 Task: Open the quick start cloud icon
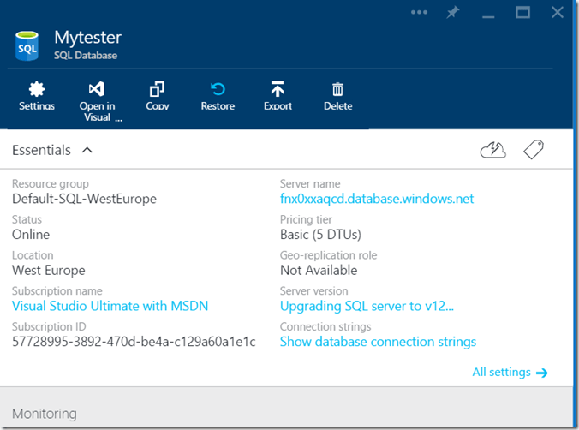[493, 151]
